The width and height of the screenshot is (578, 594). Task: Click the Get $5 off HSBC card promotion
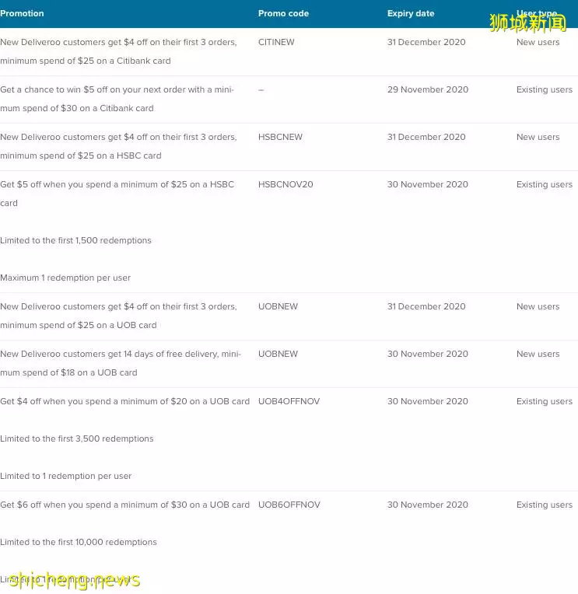point(117,194)
